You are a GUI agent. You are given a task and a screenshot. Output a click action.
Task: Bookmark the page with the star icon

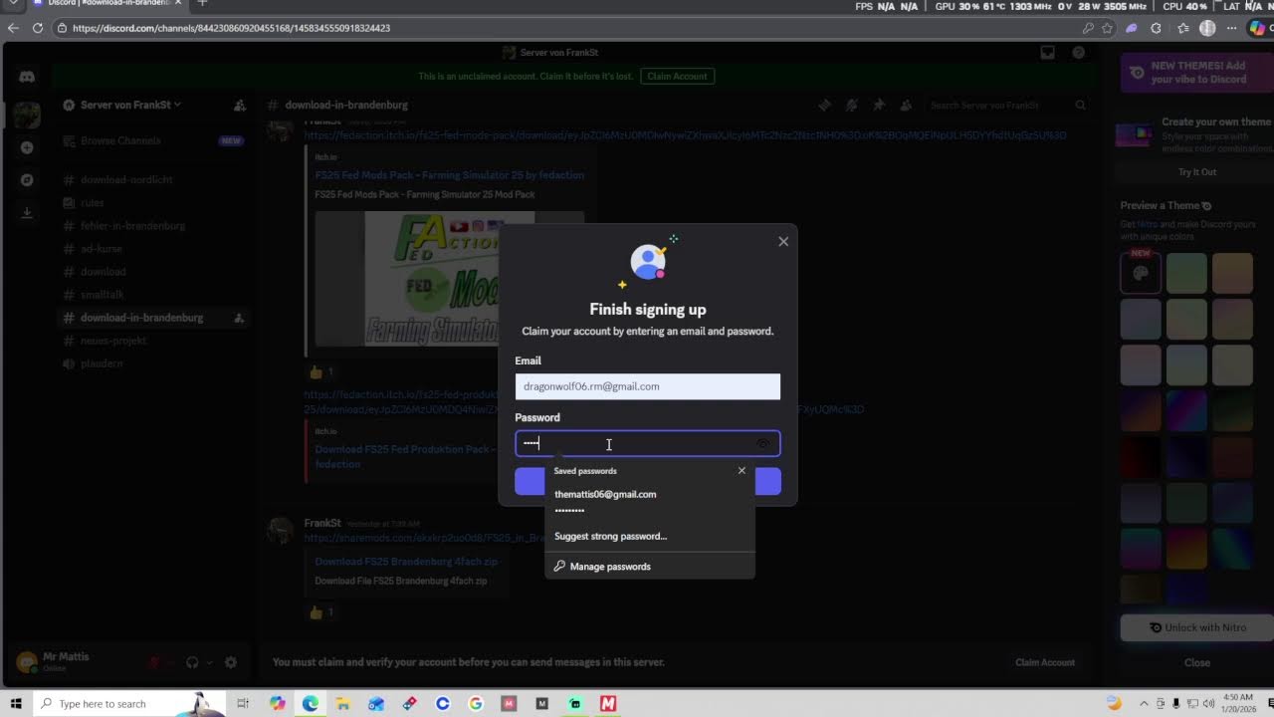1107,28
